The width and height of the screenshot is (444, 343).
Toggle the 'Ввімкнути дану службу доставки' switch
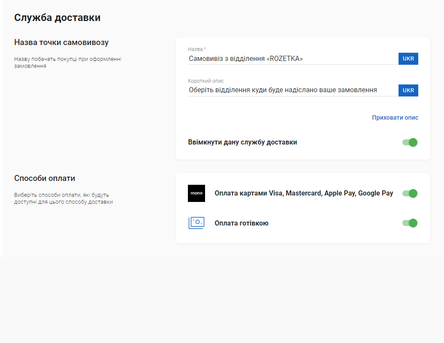(x=410, y=142)
